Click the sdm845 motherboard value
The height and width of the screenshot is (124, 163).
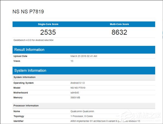coord(75,93)
